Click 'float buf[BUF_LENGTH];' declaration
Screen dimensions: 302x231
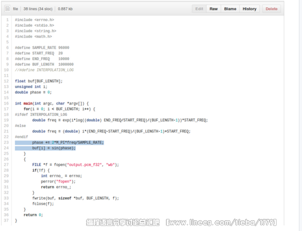(x=39, y=81)
